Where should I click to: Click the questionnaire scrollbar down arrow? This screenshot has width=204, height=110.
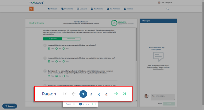click(136, 100)
